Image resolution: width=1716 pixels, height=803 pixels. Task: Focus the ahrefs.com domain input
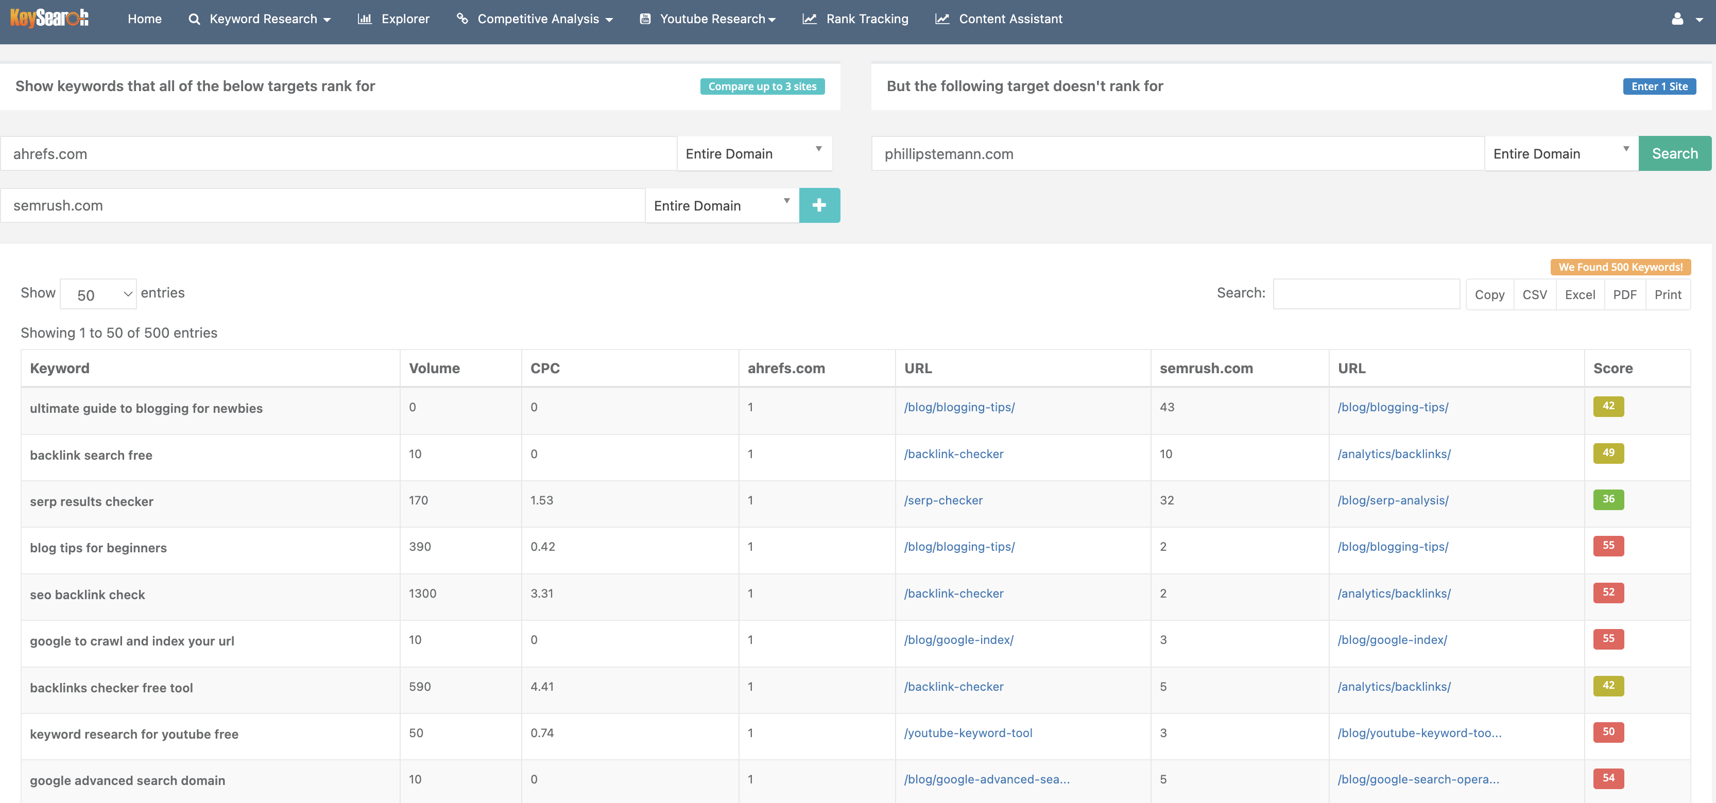[x=338, y=154]
